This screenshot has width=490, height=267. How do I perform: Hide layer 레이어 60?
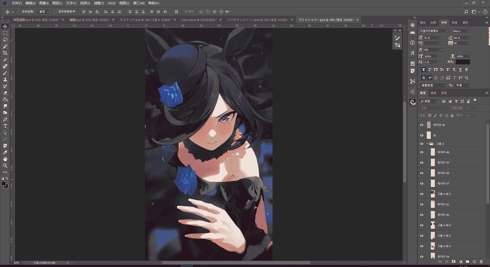(x=422, y=152)
